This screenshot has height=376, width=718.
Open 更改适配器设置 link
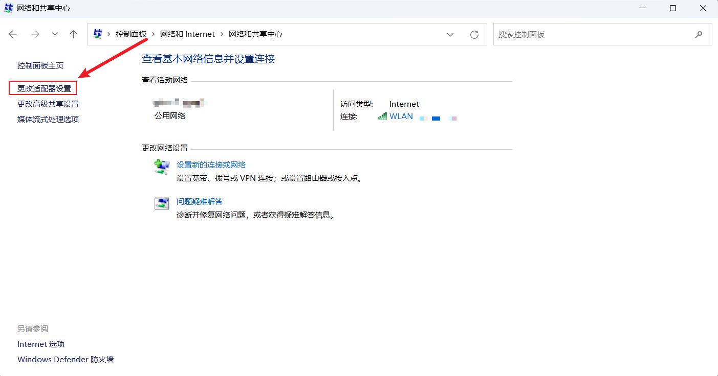[44, 88]
